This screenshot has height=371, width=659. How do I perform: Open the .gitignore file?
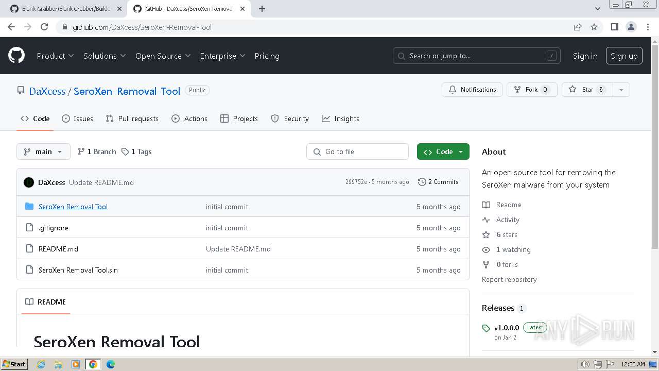click(x=54, y=228)
